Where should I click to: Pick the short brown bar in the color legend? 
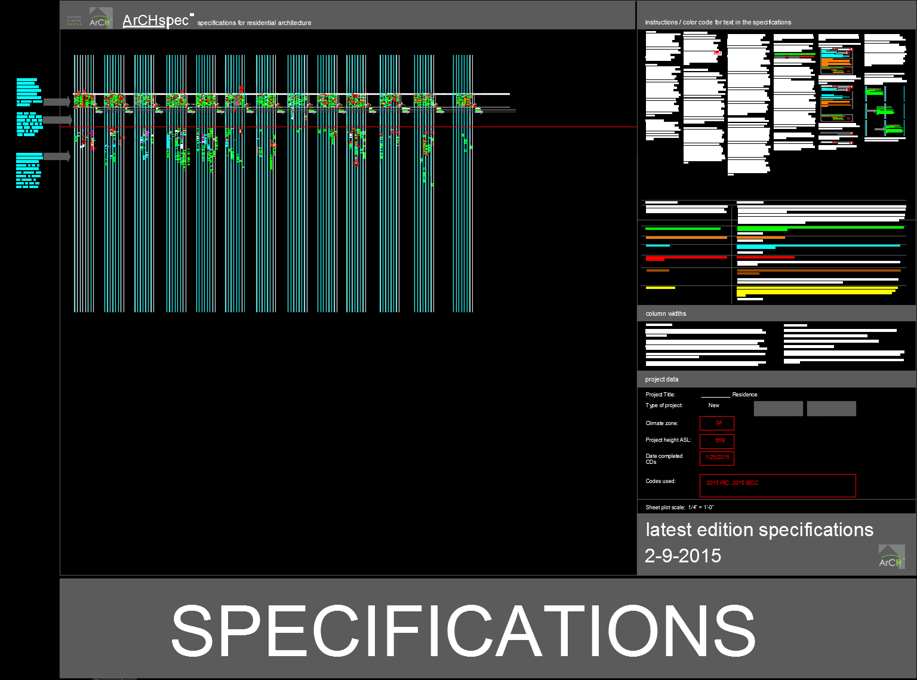(x=657, y=270)
